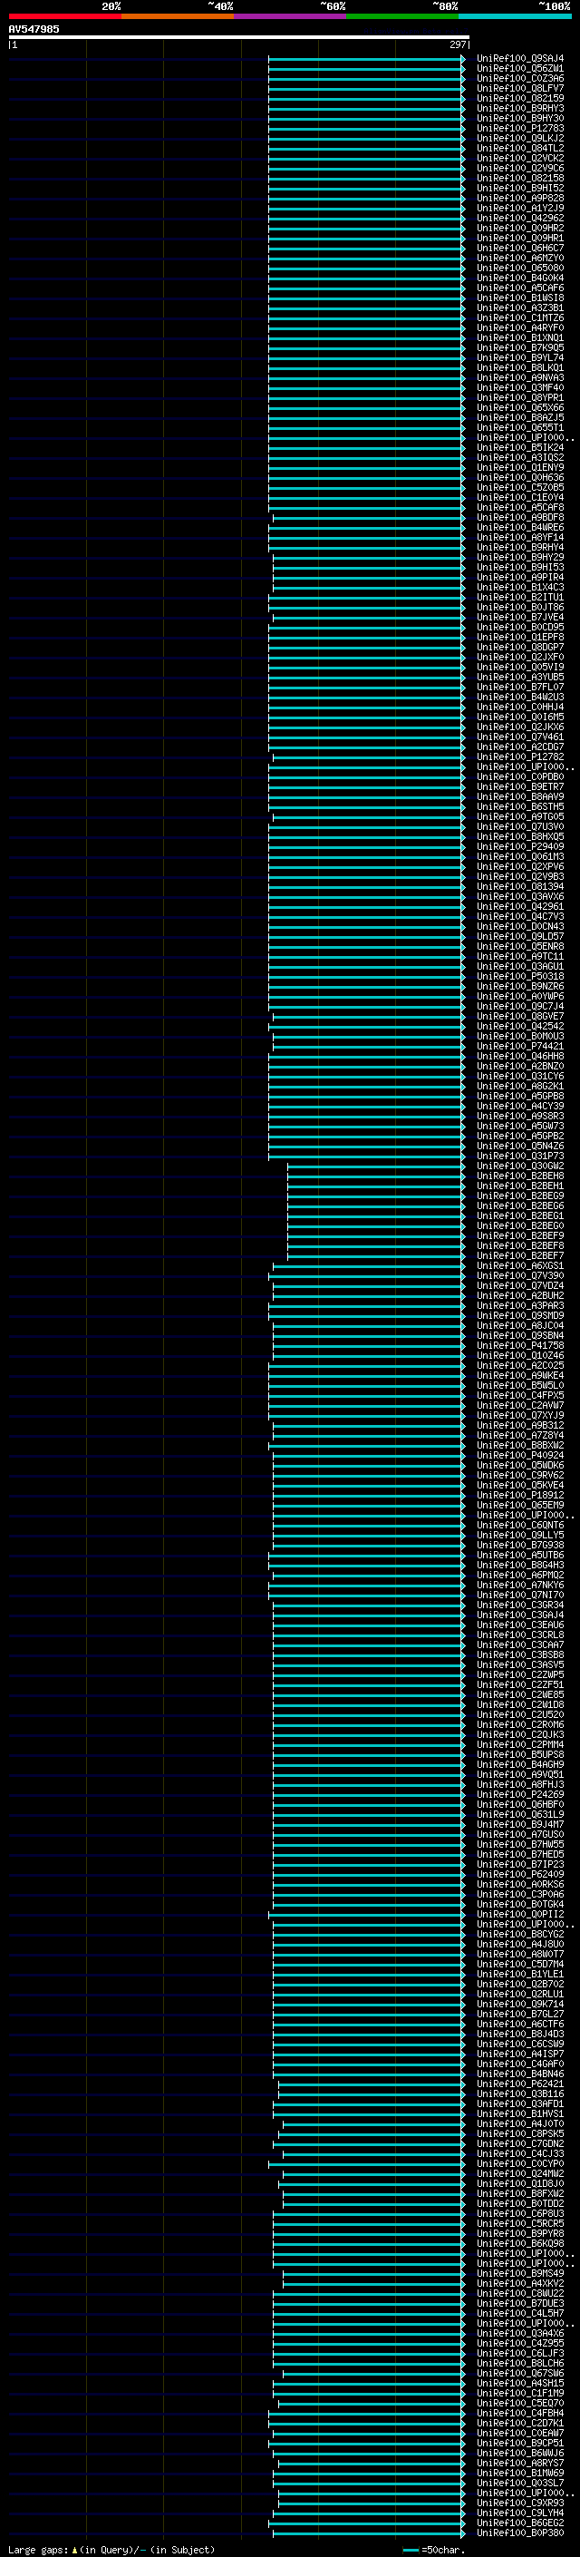Click the alignment bar for UniRef100_Q9SAJ4
Screen dimensions: 580x2557
click(x=366, y=59)
